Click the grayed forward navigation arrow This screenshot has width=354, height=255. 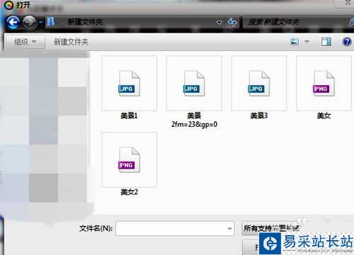pos(30,23)
